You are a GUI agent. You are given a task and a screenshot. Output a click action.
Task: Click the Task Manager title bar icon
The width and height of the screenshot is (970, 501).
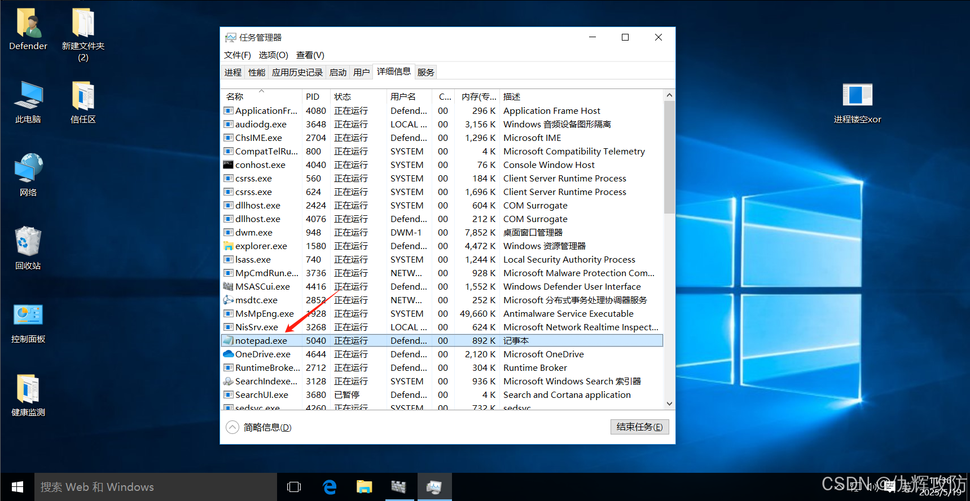pyautogui.click(x=230, y=37)
